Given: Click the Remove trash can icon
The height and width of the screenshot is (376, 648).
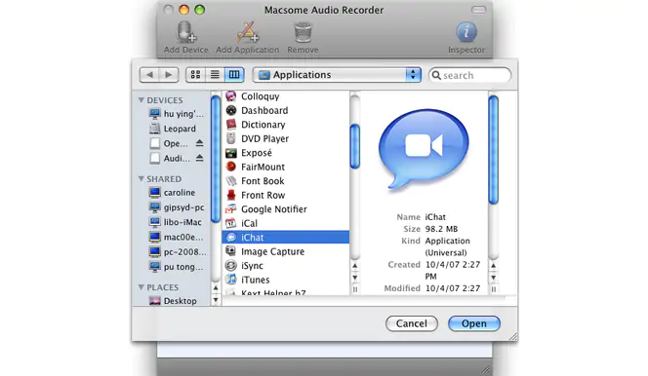Looking at the screenshot, I should (303, 32).
